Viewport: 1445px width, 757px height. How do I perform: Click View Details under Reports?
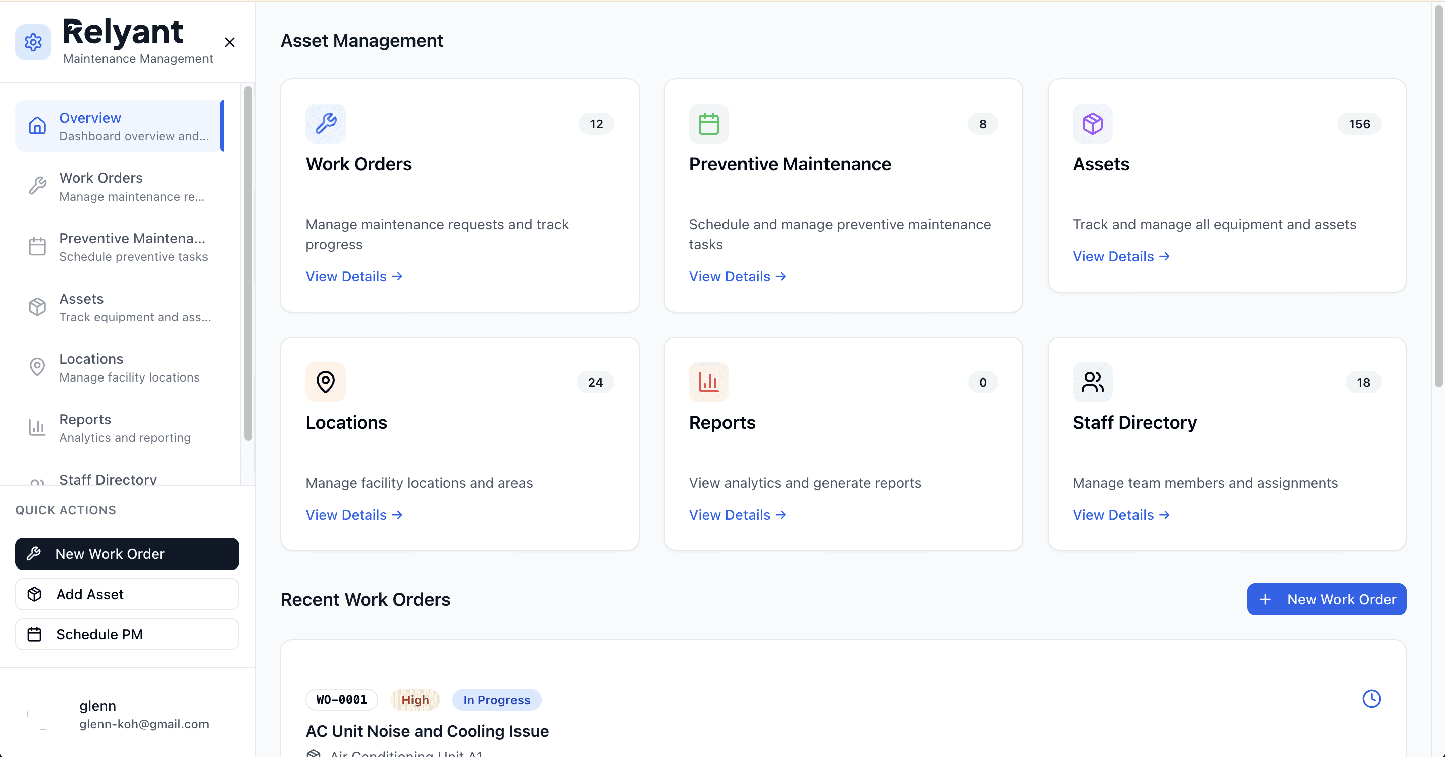tap(737, 515)
